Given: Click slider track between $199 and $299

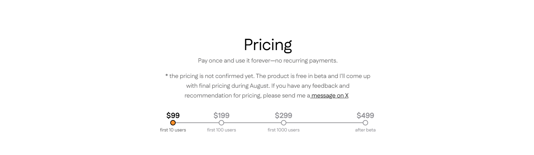Looking at the screenshot, I should (252, 123).
